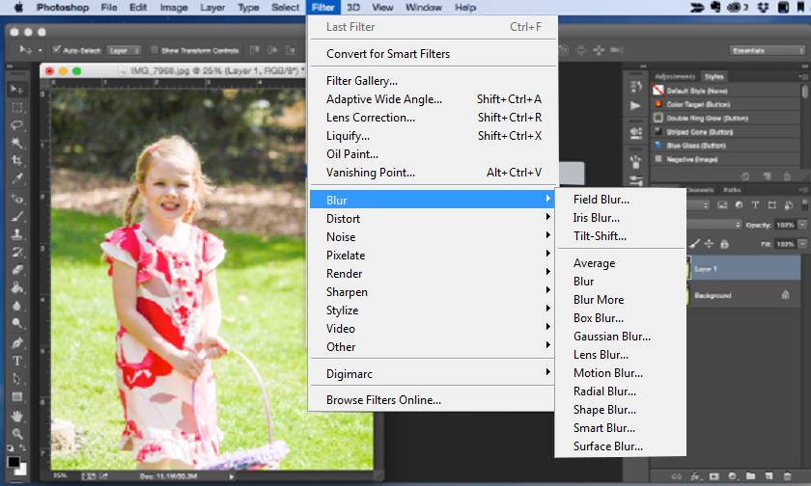811x486 pixels.
Task: Select the Path Selection tool
Action: coord(16,379)
